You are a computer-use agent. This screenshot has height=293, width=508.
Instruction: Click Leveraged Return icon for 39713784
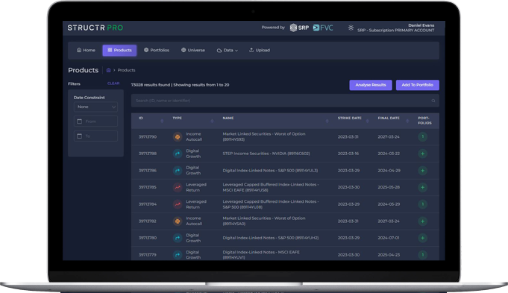tap(178, 204)
